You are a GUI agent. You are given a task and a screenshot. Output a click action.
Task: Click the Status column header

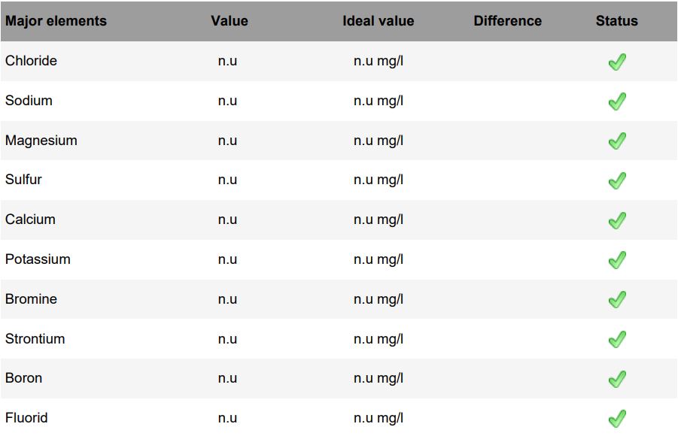[616, 21]
